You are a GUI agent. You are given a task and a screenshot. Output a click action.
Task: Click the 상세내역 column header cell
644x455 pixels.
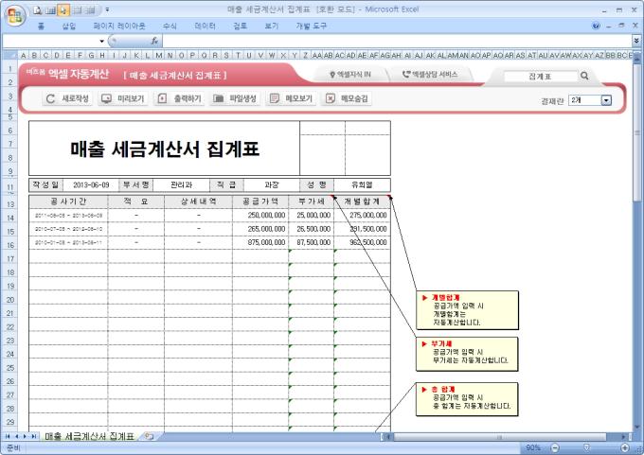pyautogui.click(x=198, y=201)
